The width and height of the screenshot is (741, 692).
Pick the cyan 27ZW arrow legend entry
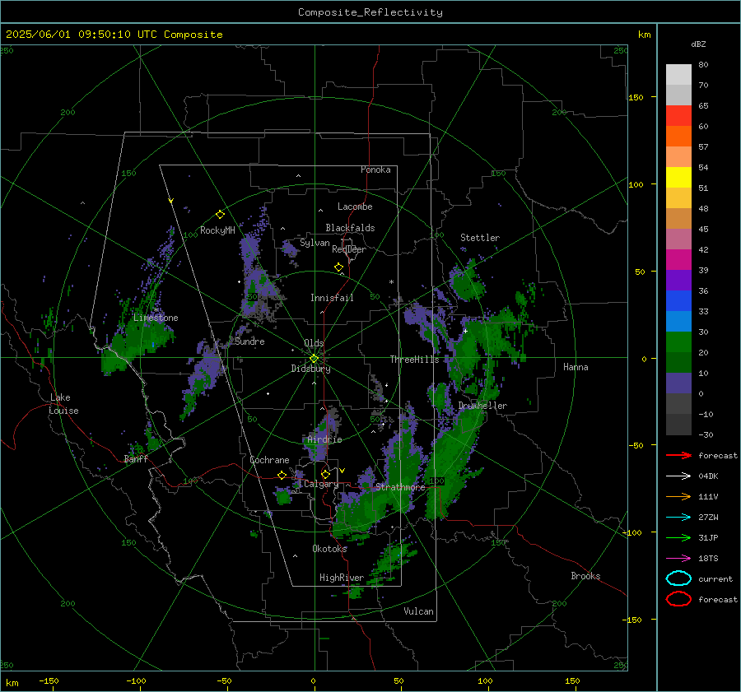point(678,518)
